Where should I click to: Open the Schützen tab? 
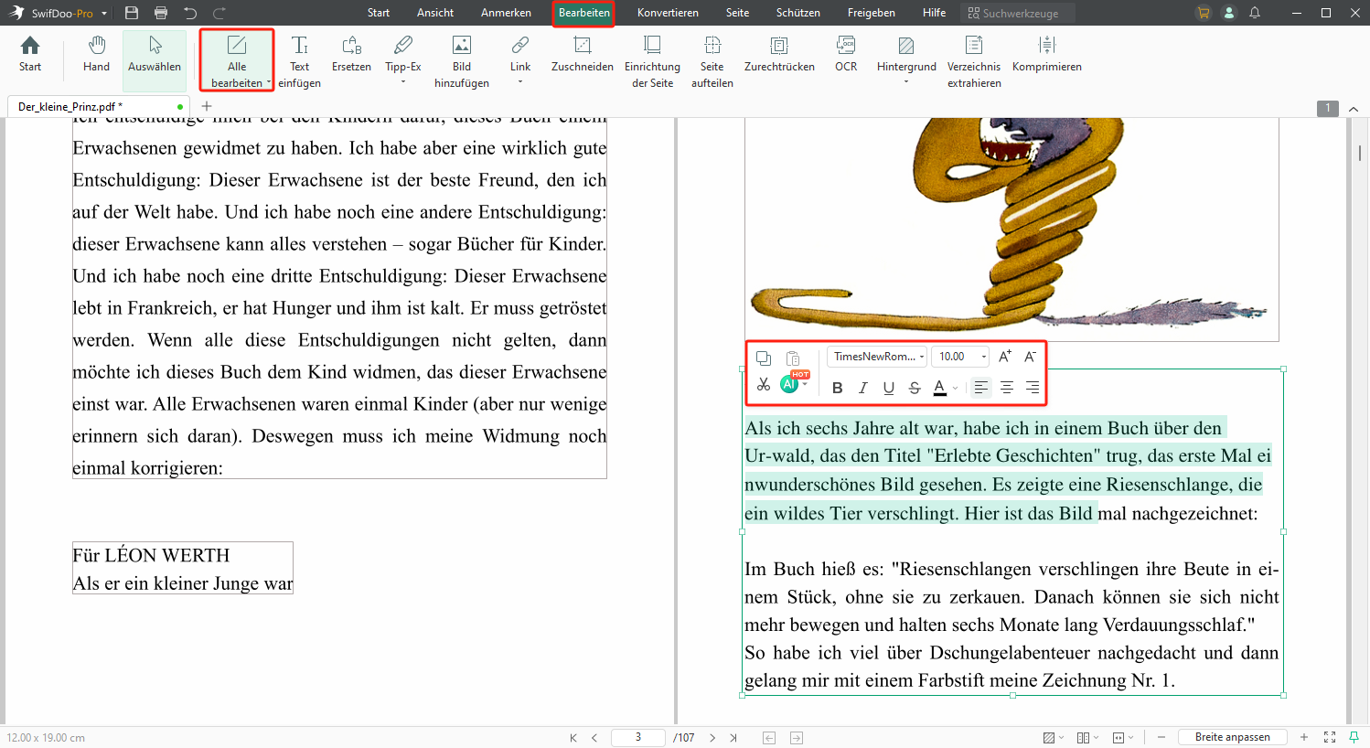coord(798,13)
